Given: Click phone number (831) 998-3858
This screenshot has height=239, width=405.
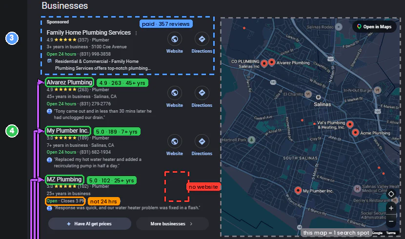Looking at the screenshot, I should pyautogui.click(x=95, y=54).
